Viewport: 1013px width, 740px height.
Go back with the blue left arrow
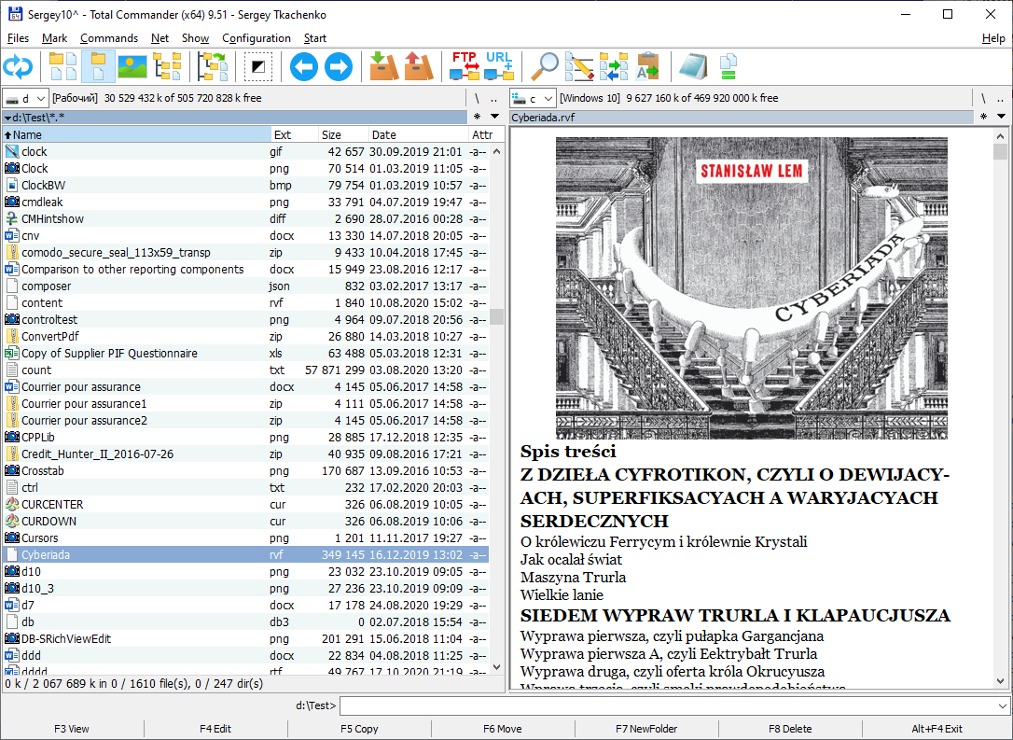304,67
